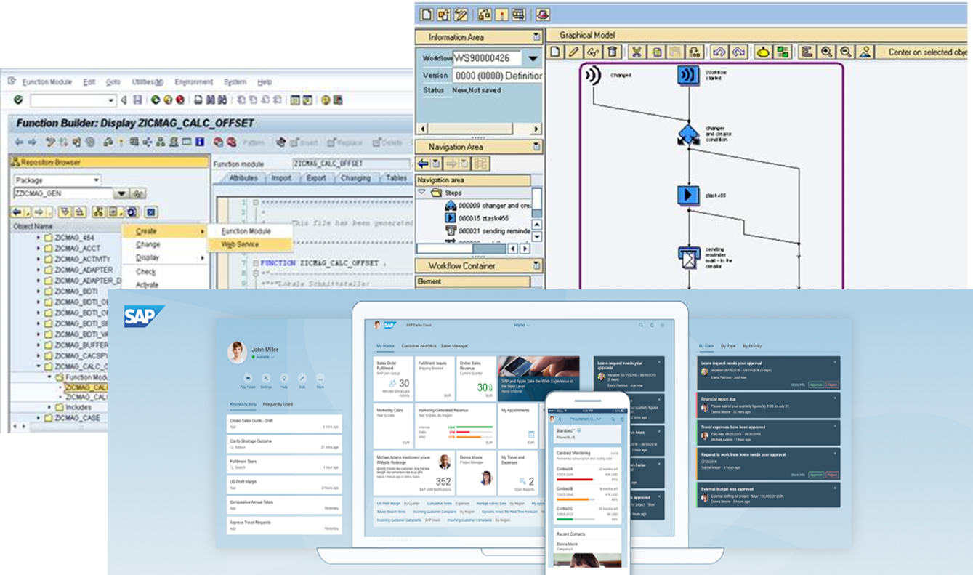The width and height of the screenshot is (973, 575).
Task: Click the glasses Display icon beside the package name
Action: pyautogui.click(x=139, y=193)
